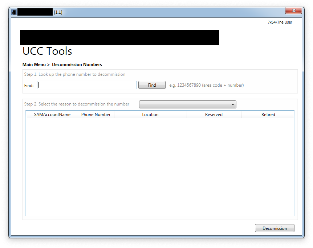Click the Decommission Numbers breadcrumb
Viewport: 313px width, 248px height.
point(77,65)
